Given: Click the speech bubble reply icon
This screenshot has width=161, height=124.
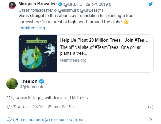Looking at the screenshot, I should pos(9,120).
